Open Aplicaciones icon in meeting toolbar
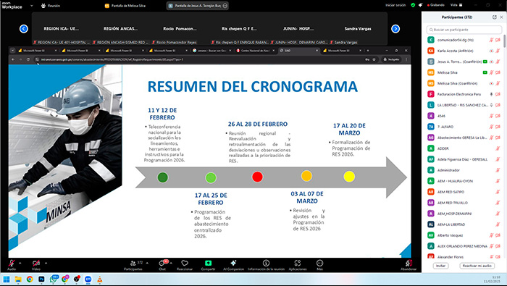The width and height of the screenshot is (507, 286). pyautogui.click(x=298, y=263)
